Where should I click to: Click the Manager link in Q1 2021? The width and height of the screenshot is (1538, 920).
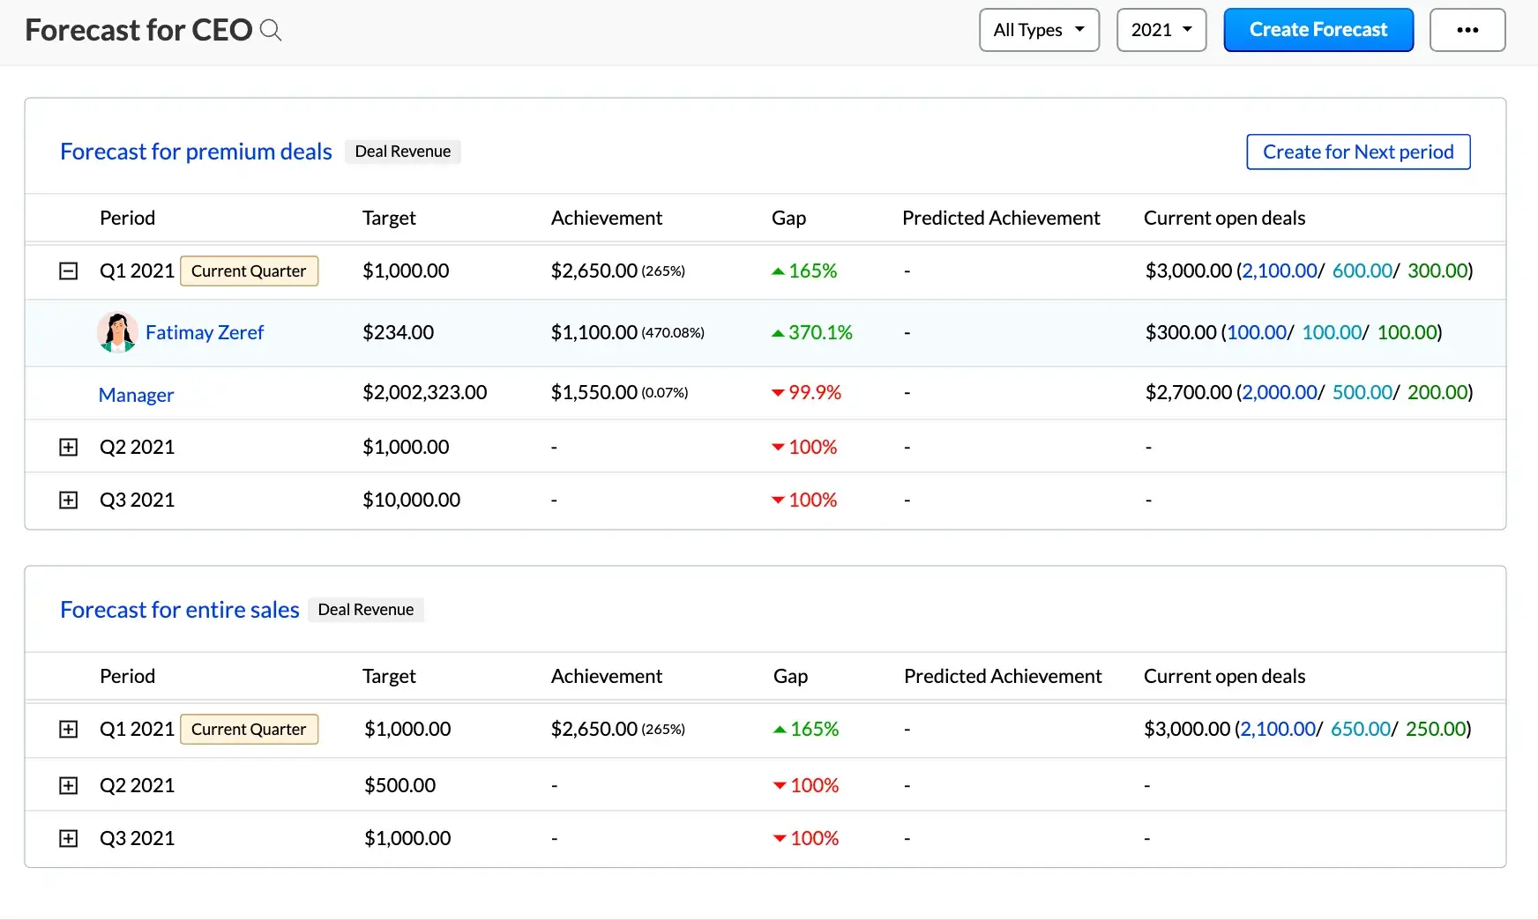(136, 395)
